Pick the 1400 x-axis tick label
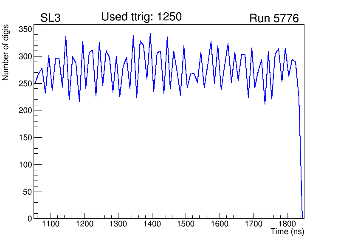The height and width of the screenshot is (243, 338). tap(152, 224)
